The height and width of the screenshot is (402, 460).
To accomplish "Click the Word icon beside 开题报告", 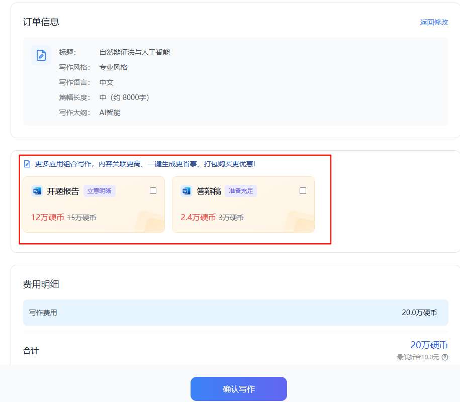I will (37, 191).
